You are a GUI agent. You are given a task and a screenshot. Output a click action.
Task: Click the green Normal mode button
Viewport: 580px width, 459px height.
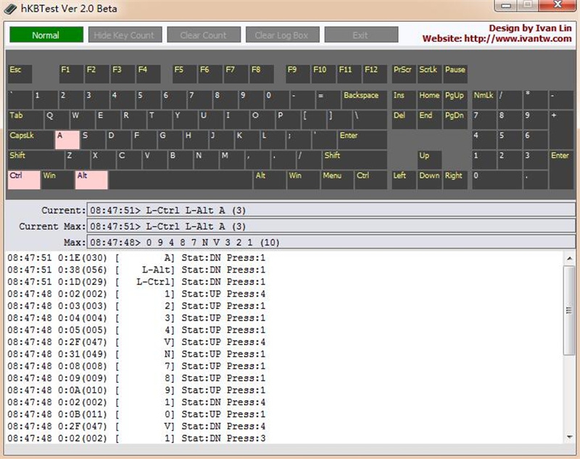pos(46,35)
